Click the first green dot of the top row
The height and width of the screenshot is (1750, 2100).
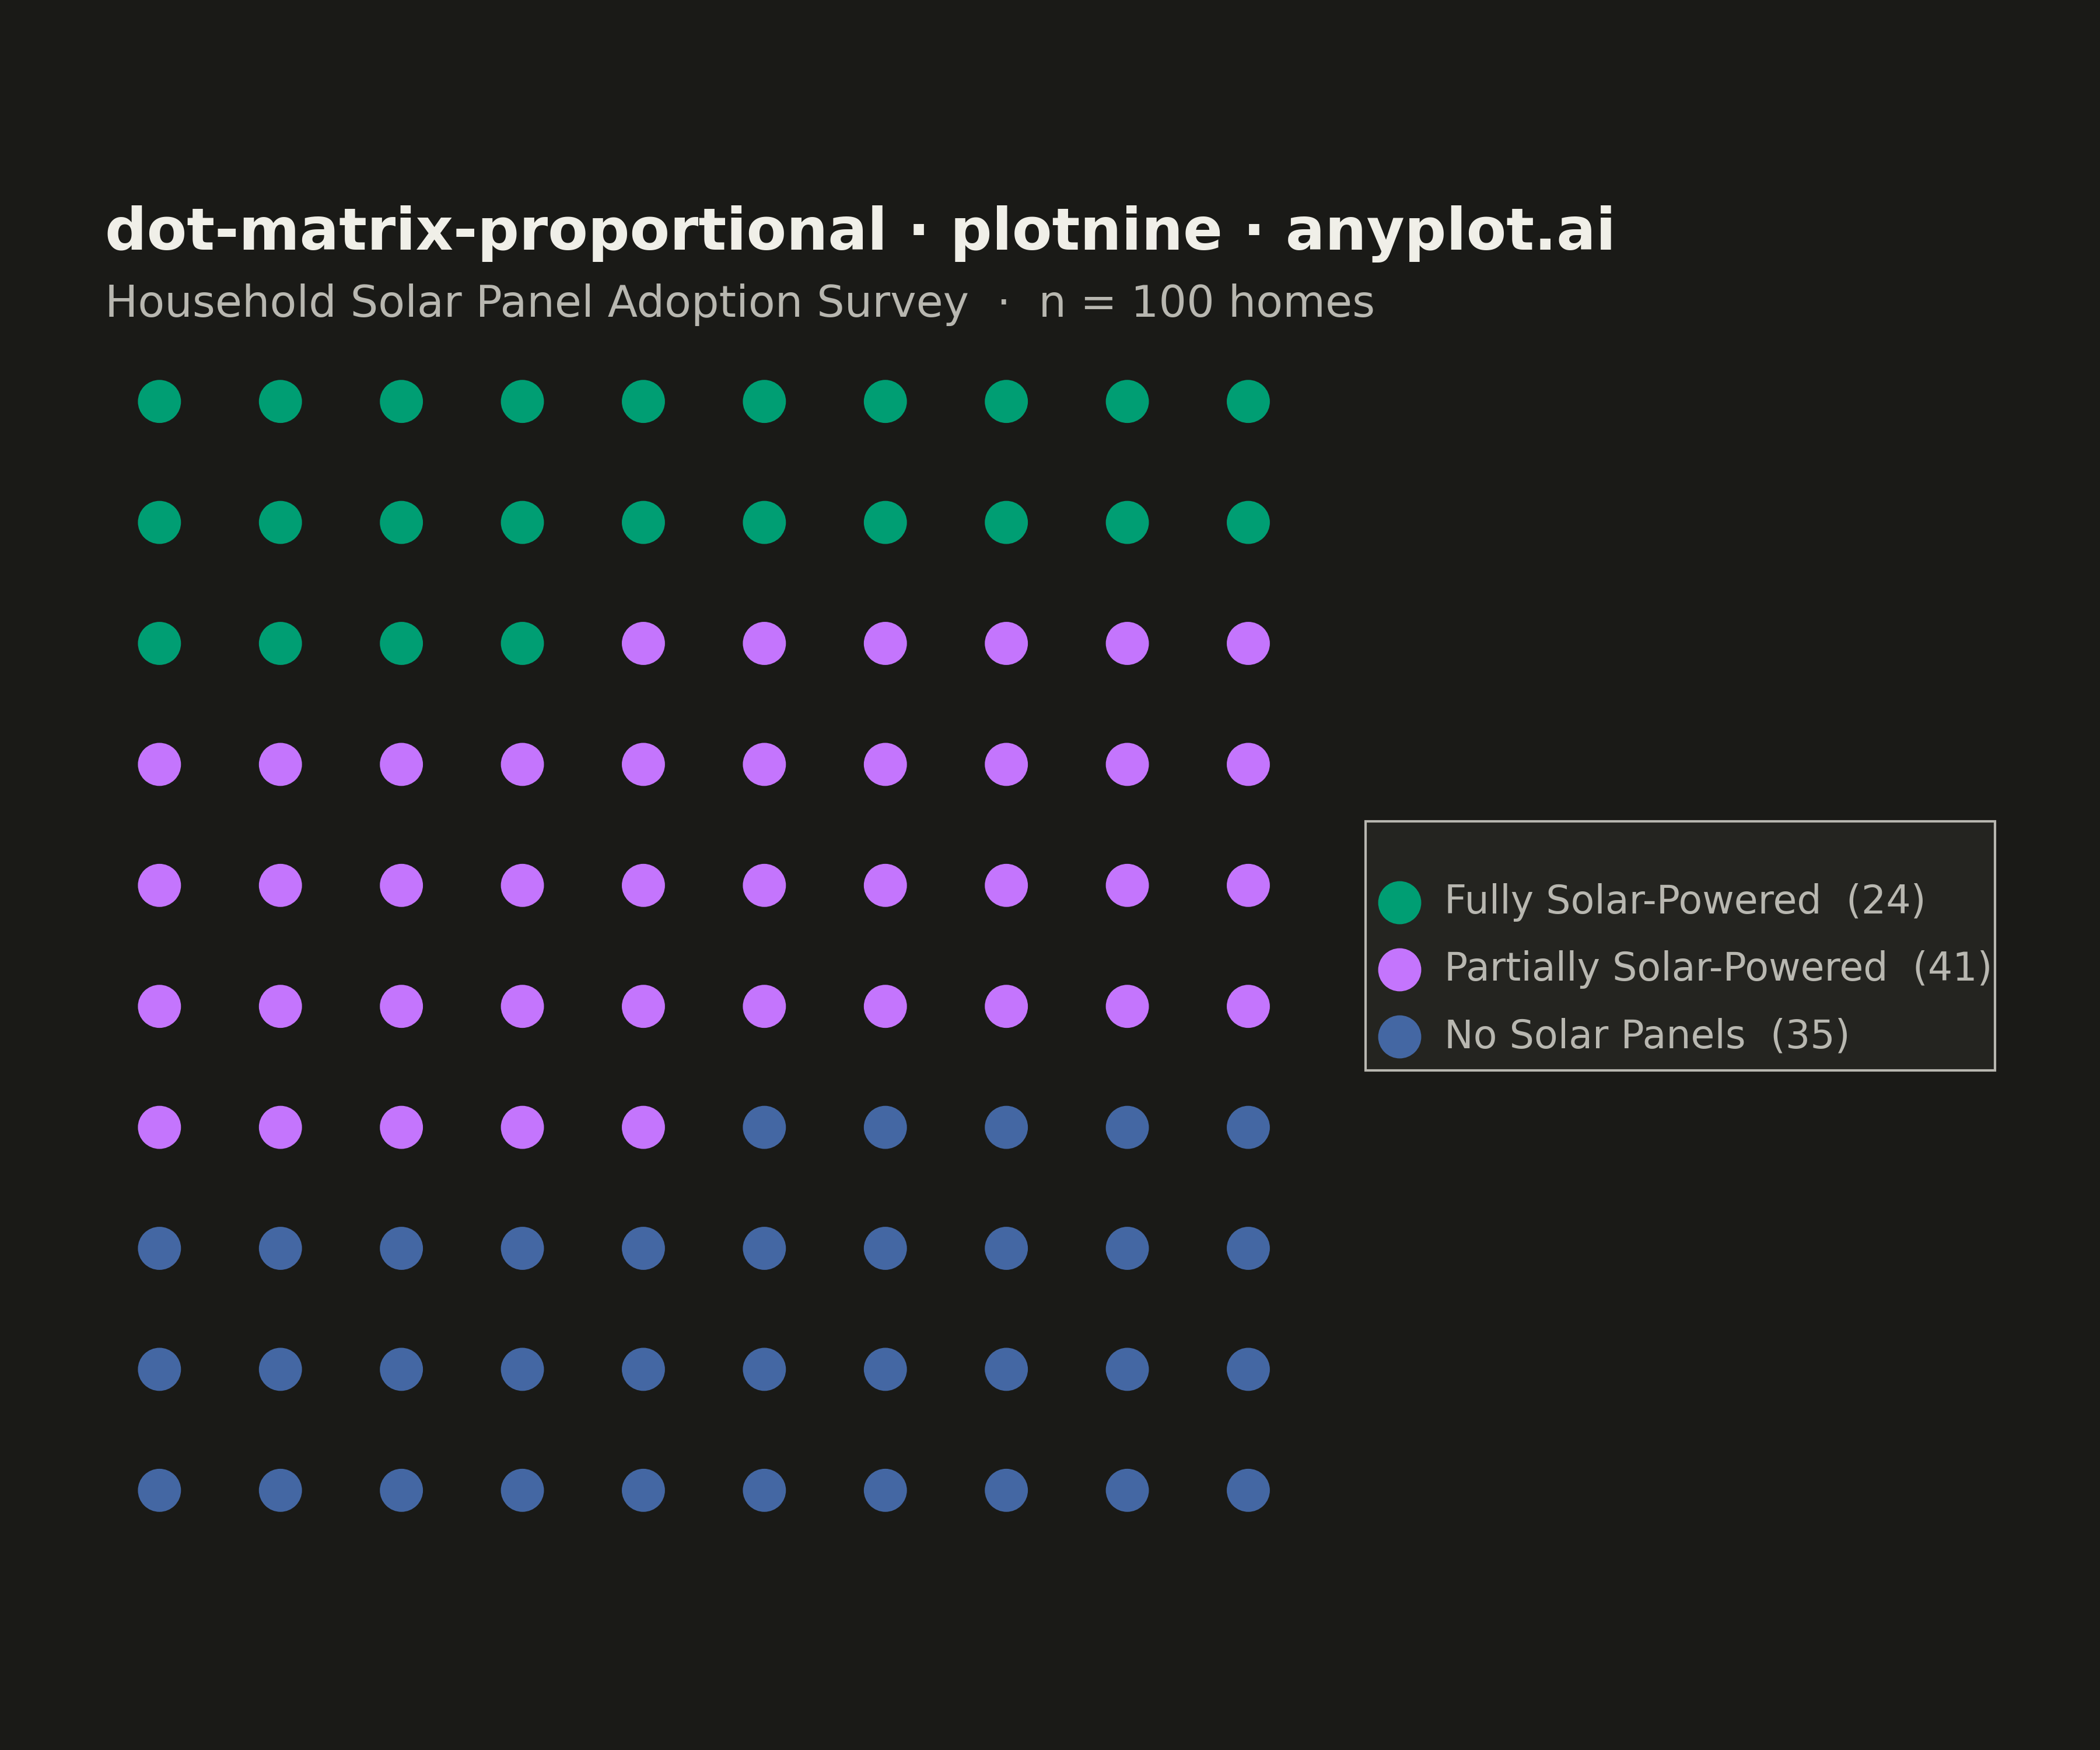[159, 401]
